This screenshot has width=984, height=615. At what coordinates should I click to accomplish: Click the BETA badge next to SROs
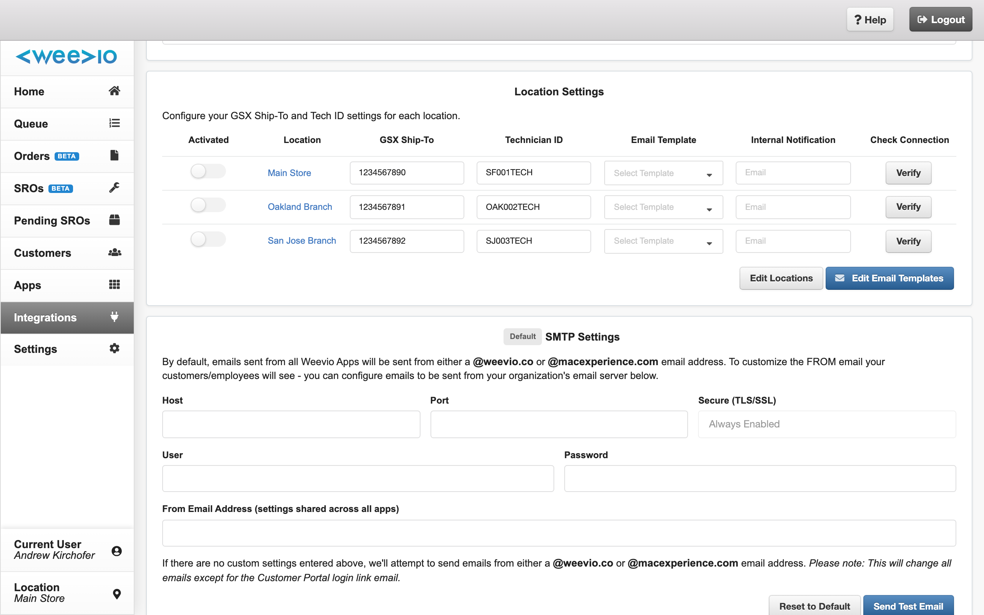coord(61,188)
